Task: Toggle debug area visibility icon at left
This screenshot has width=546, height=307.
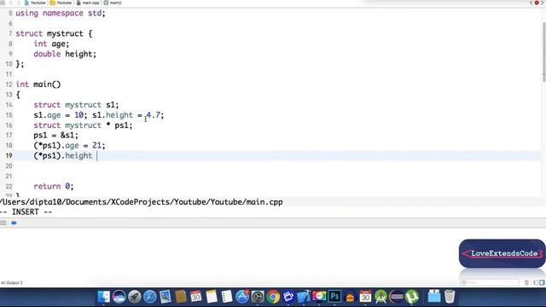Action: pyautogui.click(x=3, y=223)
